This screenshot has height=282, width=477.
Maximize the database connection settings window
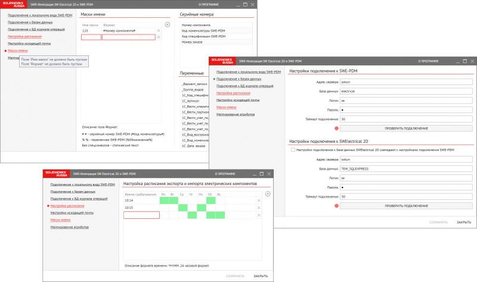click(x=465, y=61)
